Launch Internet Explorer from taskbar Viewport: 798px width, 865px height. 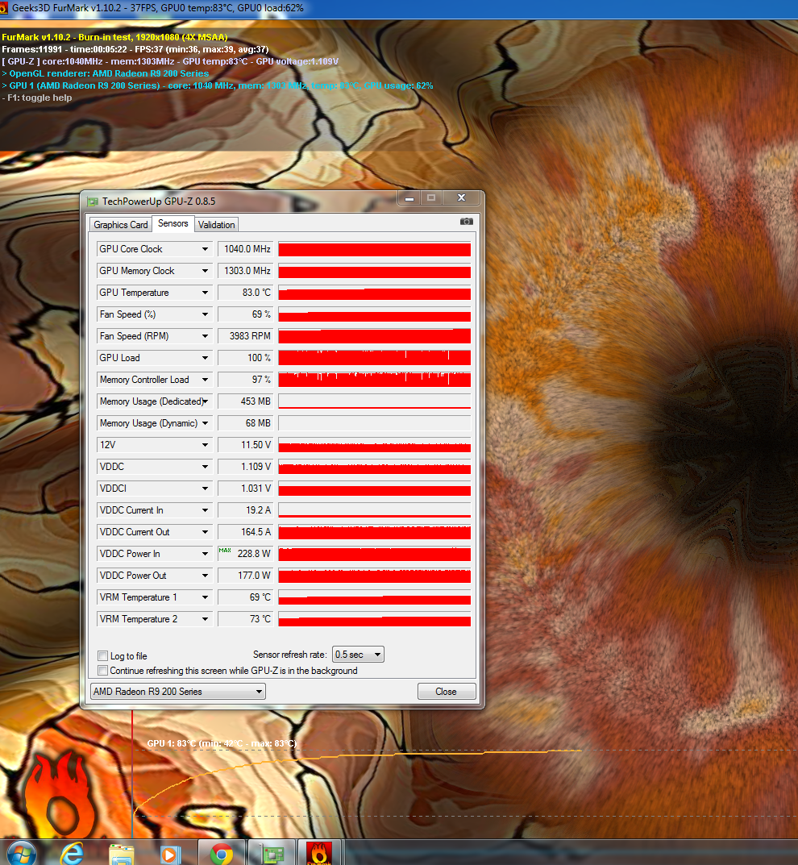coord(72,854)
